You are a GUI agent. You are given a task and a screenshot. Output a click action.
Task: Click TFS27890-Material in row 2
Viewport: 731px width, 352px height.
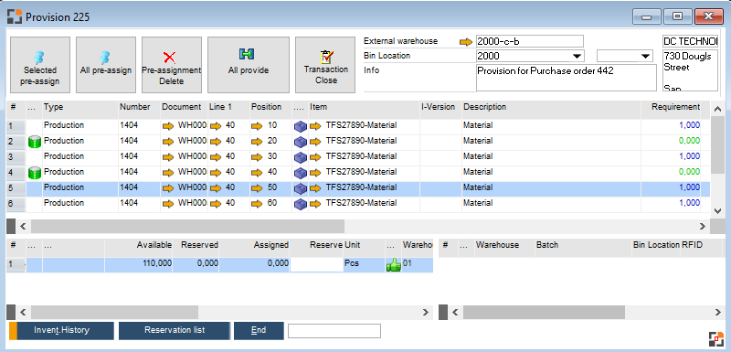click(x=361, y=142)
